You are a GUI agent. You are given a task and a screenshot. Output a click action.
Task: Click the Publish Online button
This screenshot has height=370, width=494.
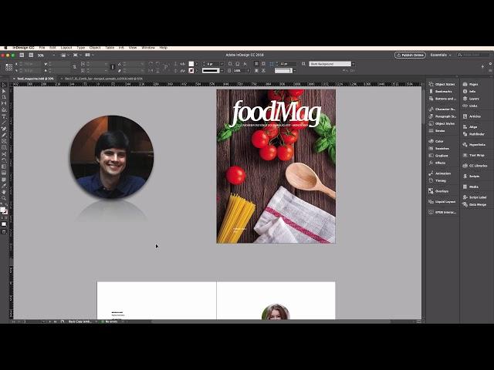click(410, 55)
